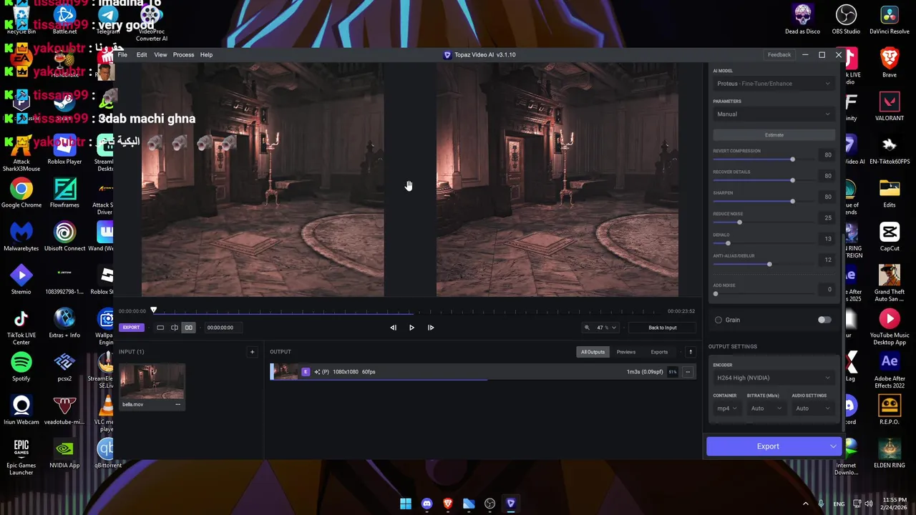Viewport: 916px width, 515px height.
Task: Click the Dehalo value field showing 13
Action: point(826,239)
